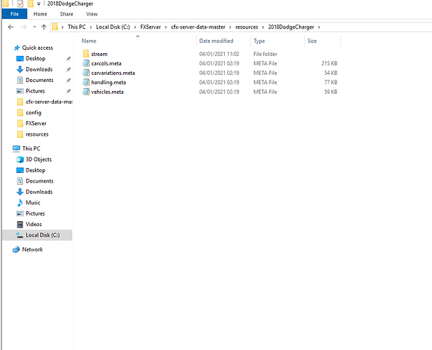This screenshot has height=350, width=432.
Task: Open the stream folder icon
Action: pyautogui.click(x=86, y=54)
